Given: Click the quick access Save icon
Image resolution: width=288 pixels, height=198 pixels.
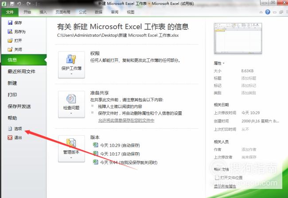Looking at the screenshot, I should pos(12,4).
